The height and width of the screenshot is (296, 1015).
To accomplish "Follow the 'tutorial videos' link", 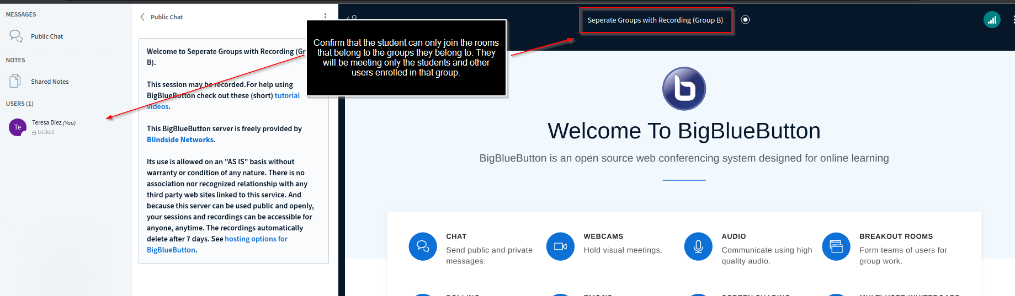I will pos(287,95).
